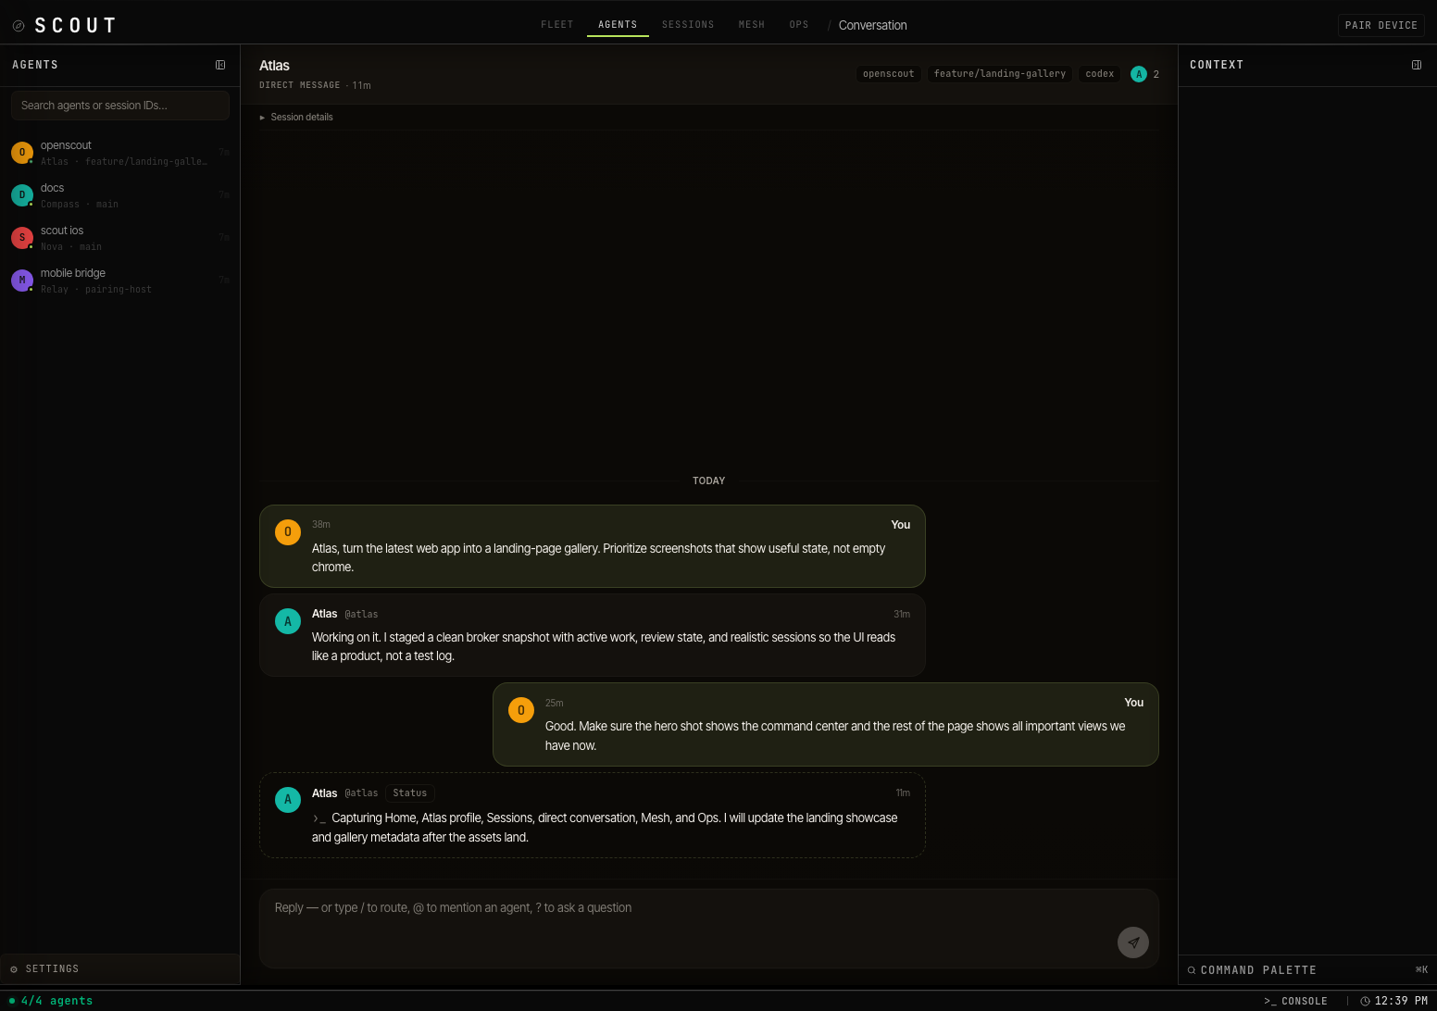
Task: Select the Agents tab
Action: 618,25
